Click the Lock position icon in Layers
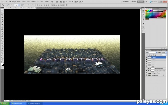Viewport: 168px width, 105px height. point(153,55)
